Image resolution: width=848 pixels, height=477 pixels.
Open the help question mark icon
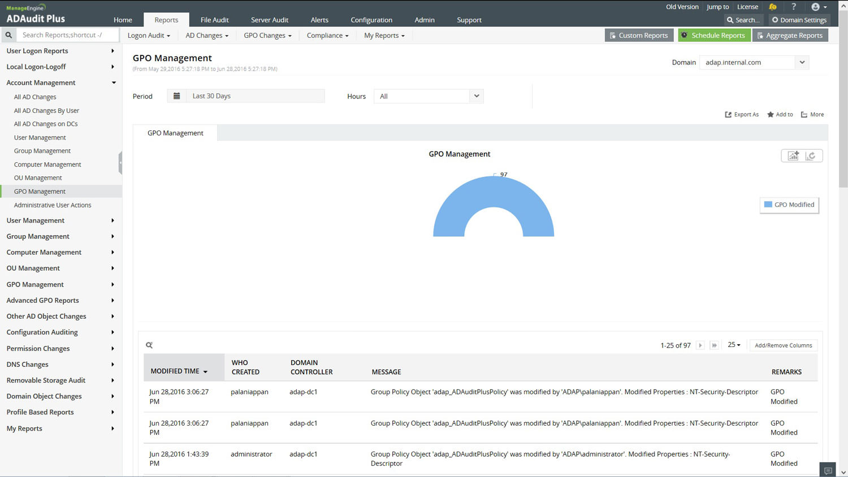794,7
